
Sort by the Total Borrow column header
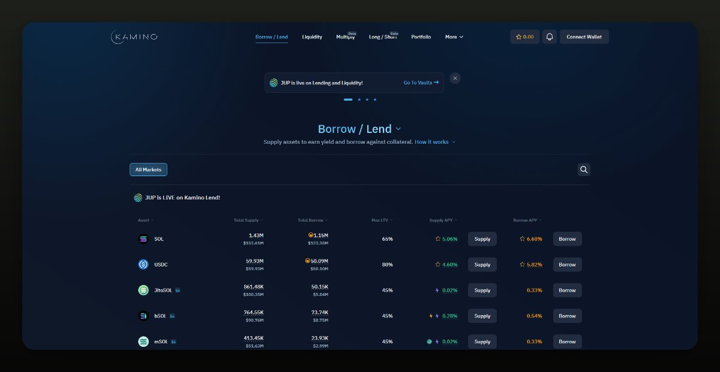(313, 220)
